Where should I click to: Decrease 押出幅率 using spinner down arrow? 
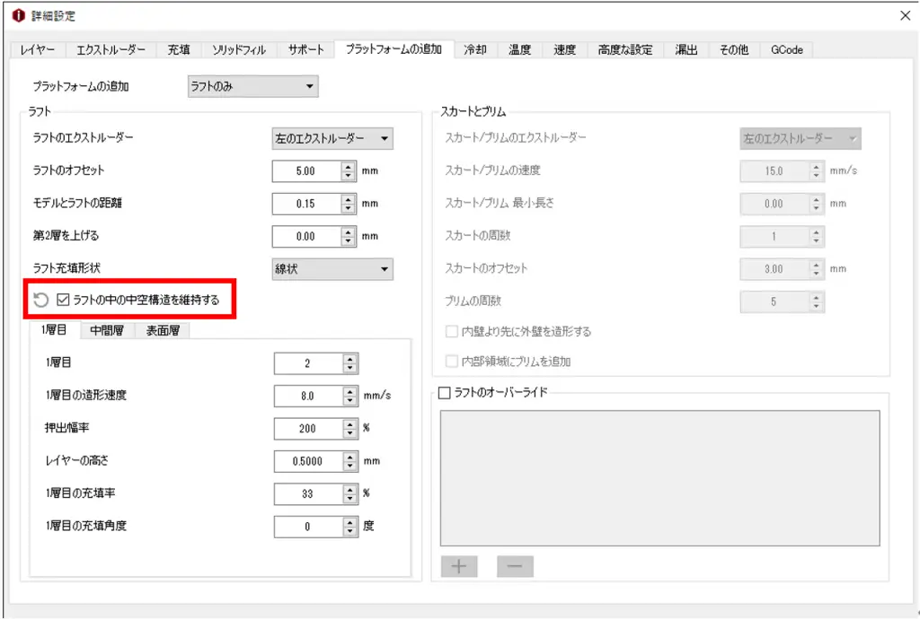click(x=349, y=433)
